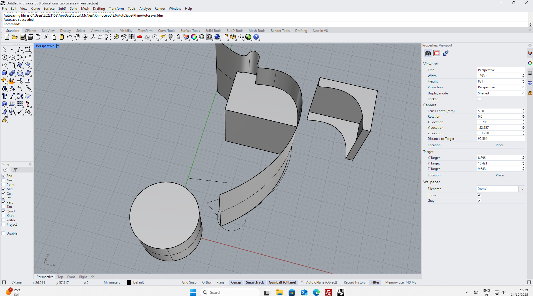The height and width of the screenshot is (296, 533).
Task: Click the Undo arrow icon
Action: [x=69, y=37]
